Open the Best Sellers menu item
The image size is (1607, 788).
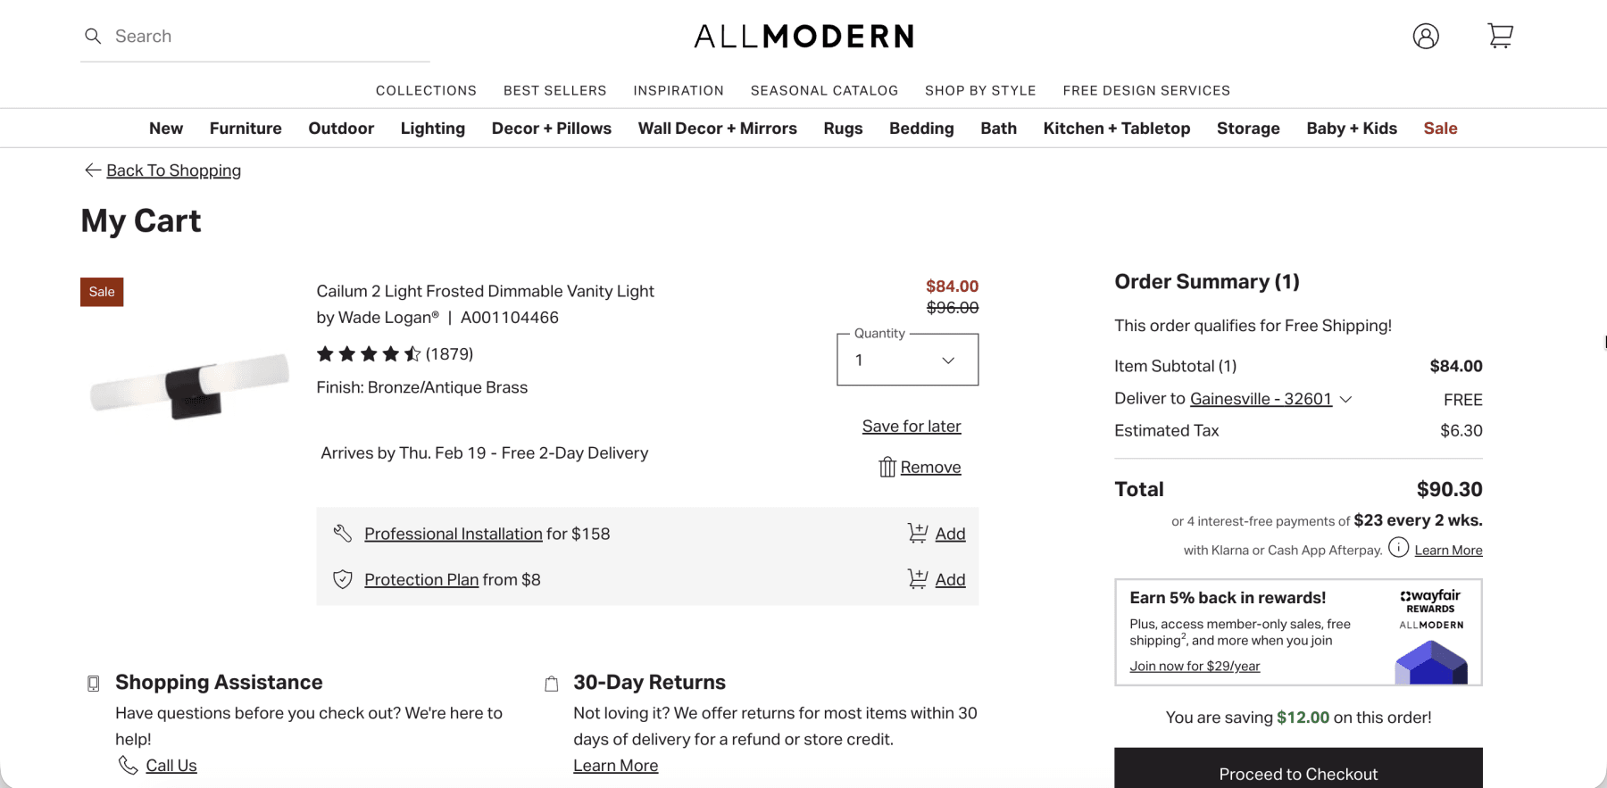[554, 90]
